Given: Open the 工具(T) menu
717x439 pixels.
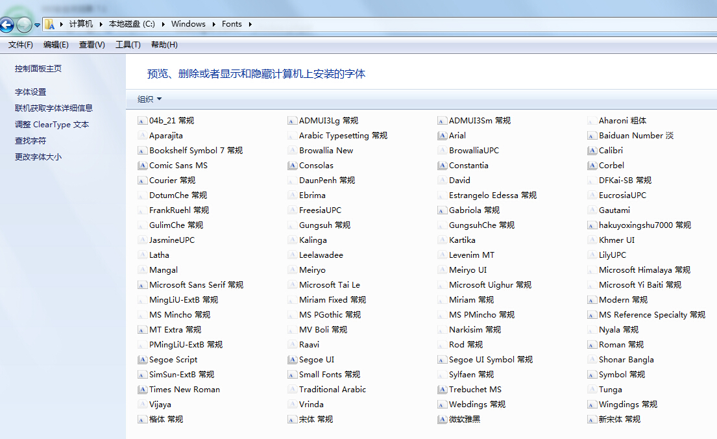Looking at the screenshot, I should coord(128,44).
